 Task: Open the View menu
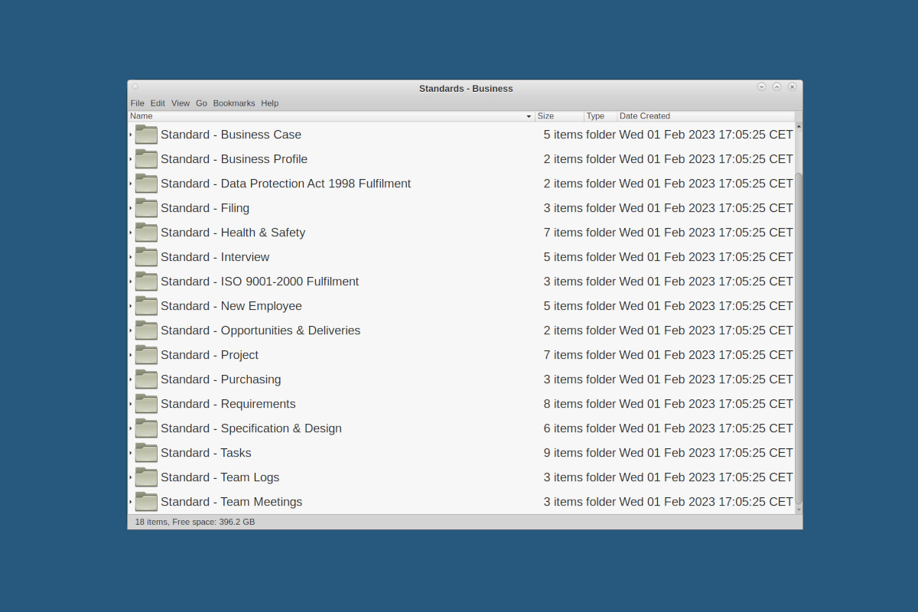(x=181, y=103)
